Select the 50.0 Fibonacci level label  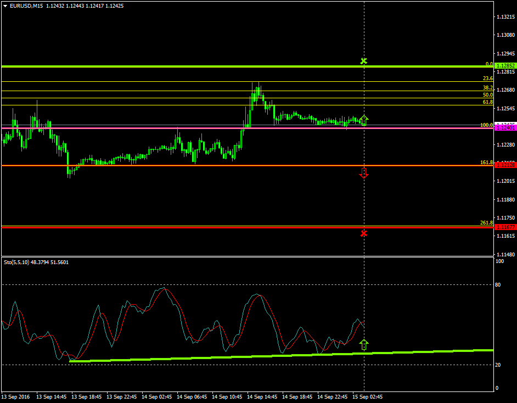click(x=487, y=95)
